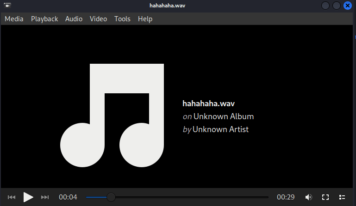Skip to the previous track

(x=12, y=197)
